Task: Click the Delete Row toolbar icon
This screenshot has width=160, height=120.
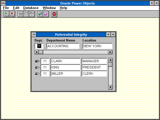Action: [x=12, y=14]
